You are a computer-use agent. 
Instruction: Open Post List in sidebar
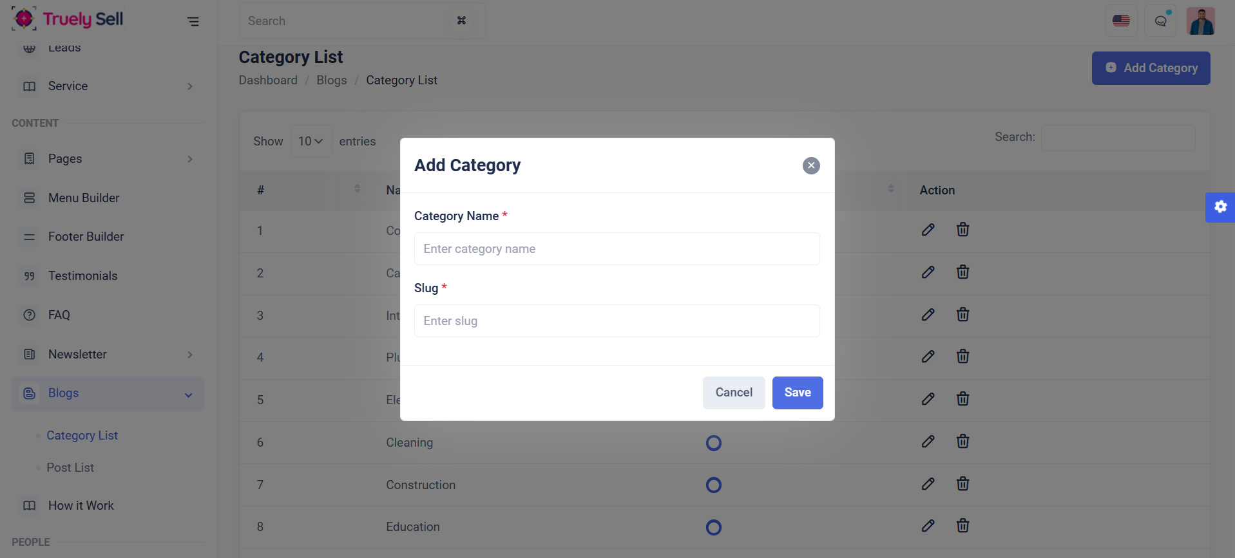pos(70,468)
